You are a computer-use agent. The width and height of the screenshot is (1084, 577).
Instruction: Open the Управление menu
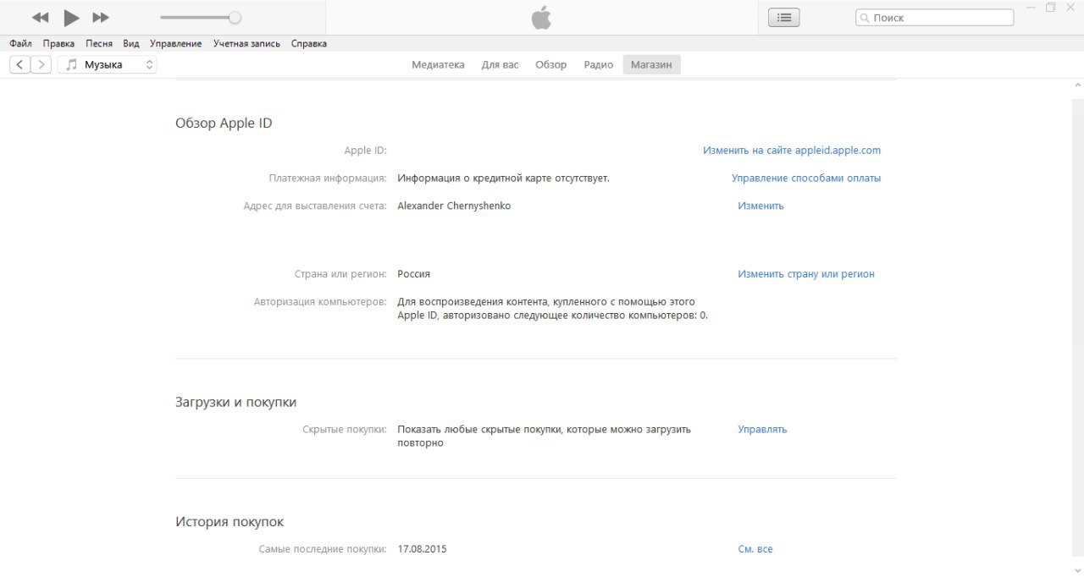(x=175, y=43)
